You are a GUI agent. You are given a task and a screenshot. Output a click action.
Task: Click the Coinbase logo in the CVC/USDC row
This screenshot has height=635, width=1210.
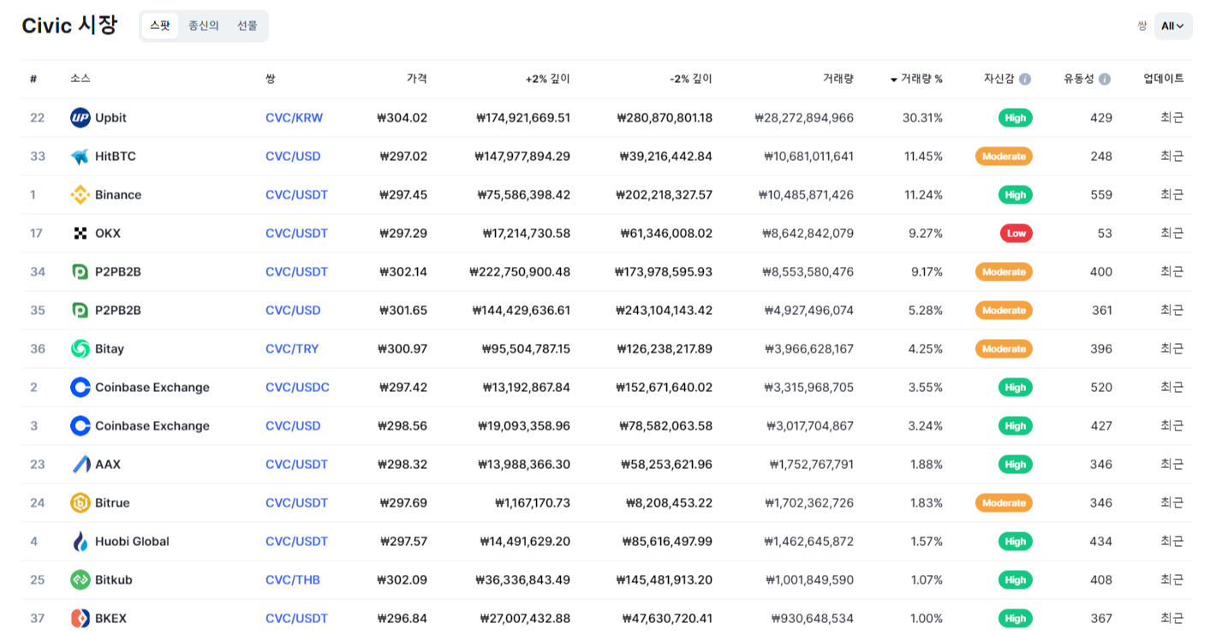(x=80, y=388)
